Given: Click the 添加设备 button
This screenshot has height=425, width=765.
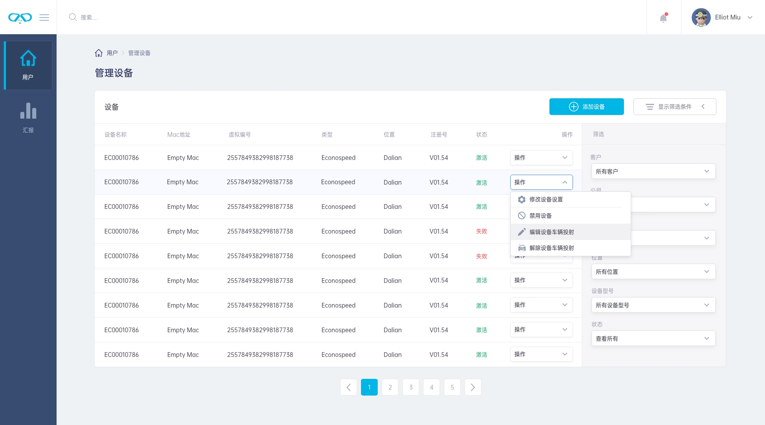Looking at the screenshot, I should 586,107.
